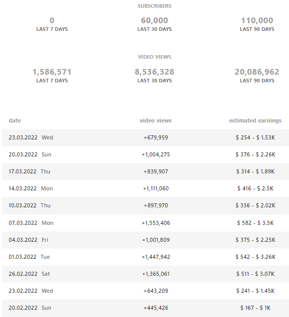The height and width of the screenshot is (317, 289).
Task: Click the video views column header
Action: pyautogui.click(x=156, y=120)
